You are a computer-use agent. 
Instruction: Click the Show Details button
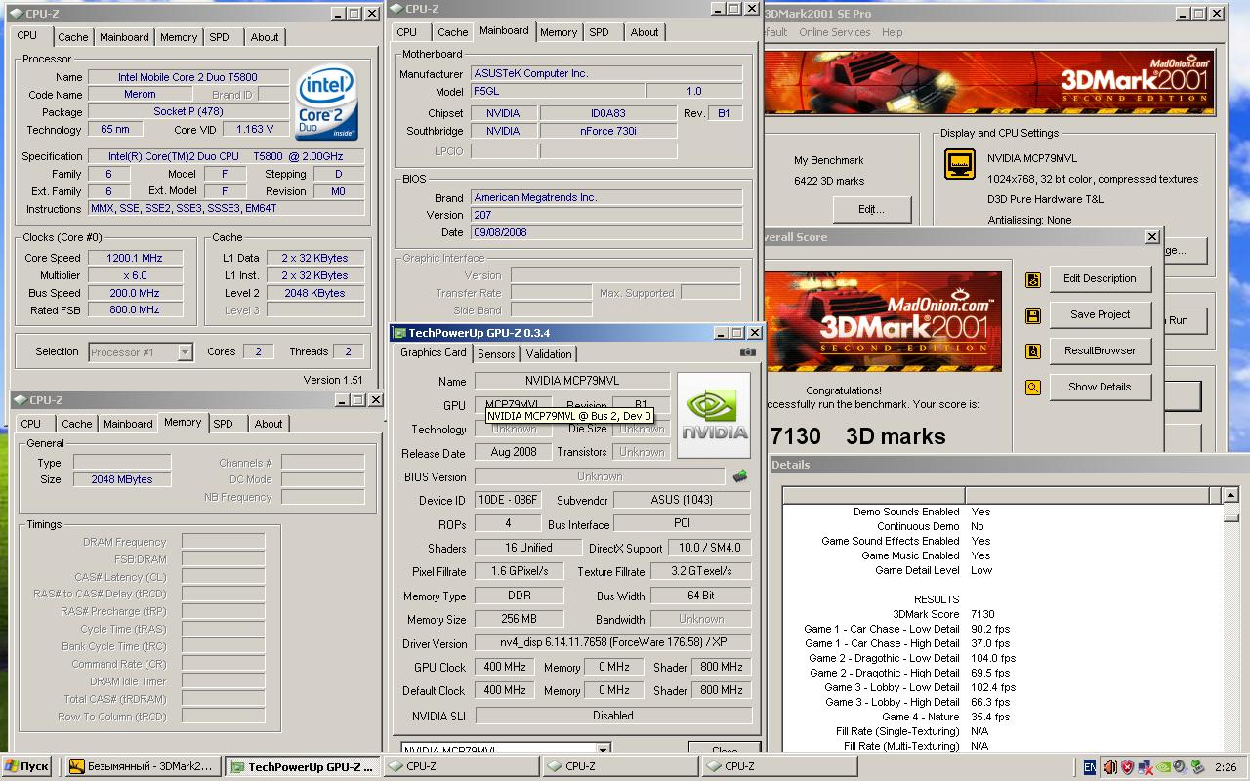(1100, 387)
